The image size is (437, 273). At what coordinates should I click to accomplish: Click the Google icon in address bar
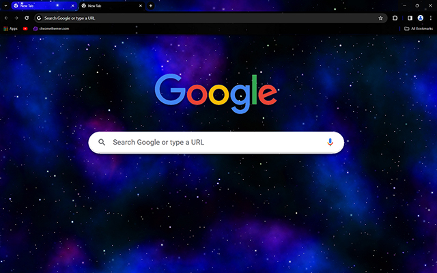[x=39, y=18]
